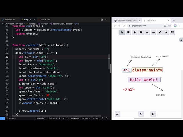The width and height of the screenshot is (183, 137).
Task: Select the arrow drawing tool
Action: tap(147, 33)
